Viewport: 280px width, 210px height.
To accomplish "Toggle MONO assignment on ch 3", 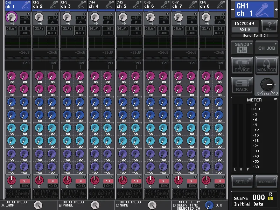I will [80, 186].
